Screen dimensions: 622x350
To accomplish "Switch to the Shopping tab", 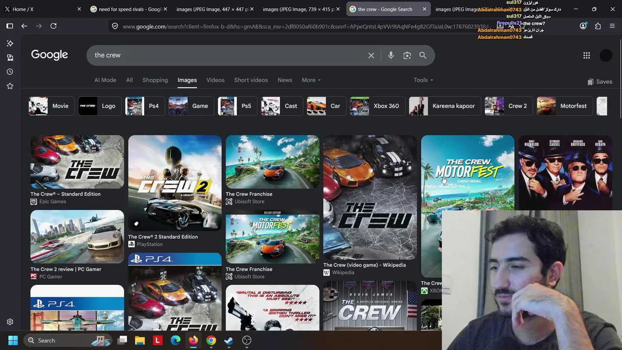I will point(155,80).
